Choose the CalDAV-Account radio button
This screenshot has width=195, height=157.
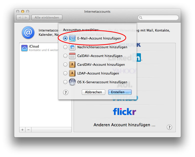pyautogui.click(x=65, y=56)
